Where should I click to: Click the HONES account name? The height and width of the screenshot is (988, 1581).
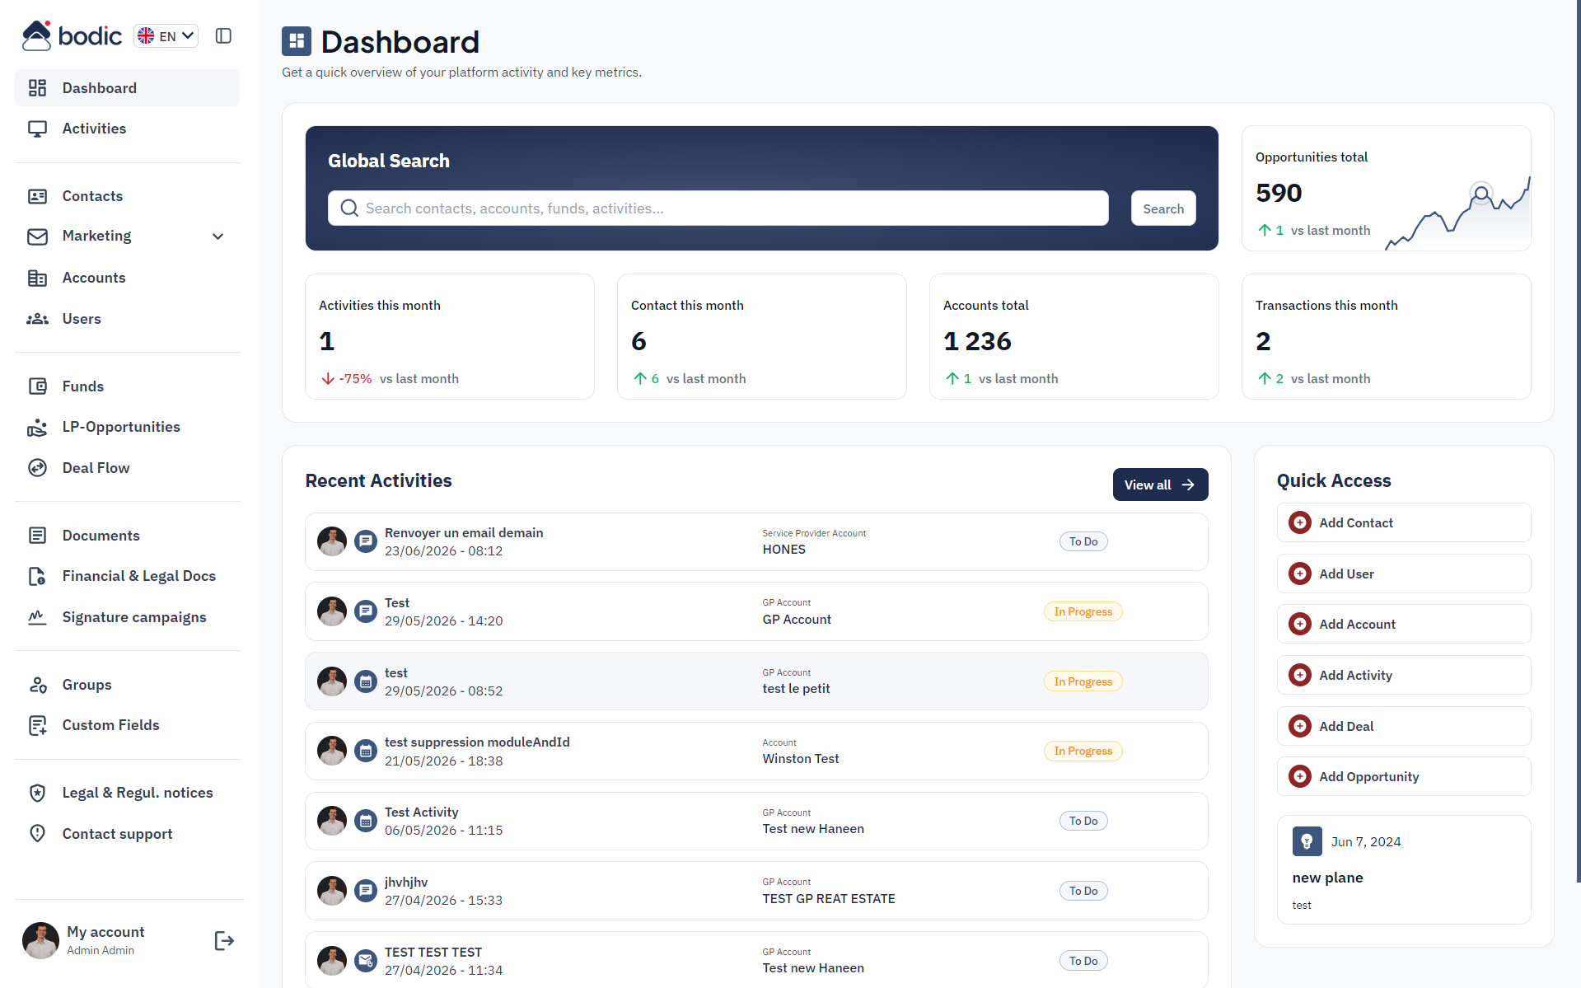(783, 550)
